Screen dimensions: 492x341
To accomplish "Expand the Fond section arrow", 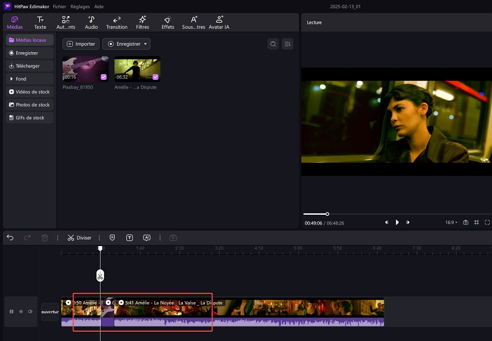I will [12, 79].
